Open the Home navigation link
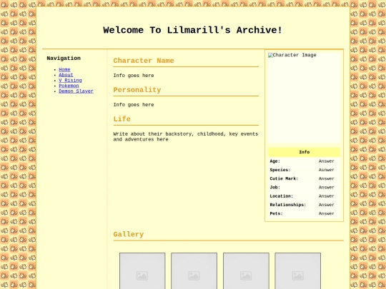Screen dimensions: 386x289 point(64,69)
